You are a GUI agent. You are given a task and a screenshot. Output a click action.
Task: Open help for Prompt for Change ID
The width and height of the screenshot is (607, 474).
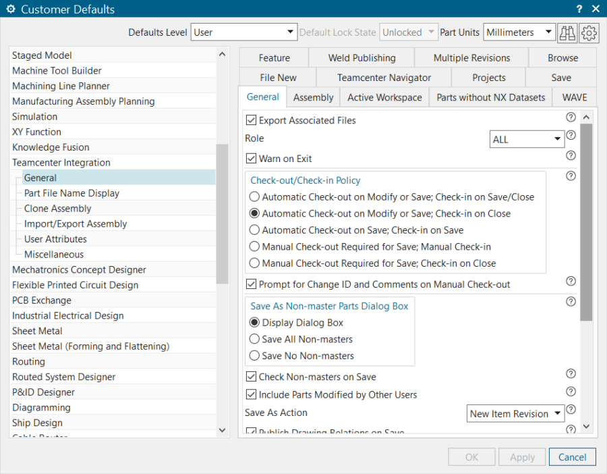pos(571,281)
